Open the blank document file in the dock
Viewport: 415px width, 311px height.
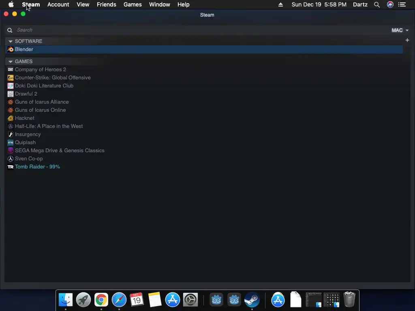point(295,299)
